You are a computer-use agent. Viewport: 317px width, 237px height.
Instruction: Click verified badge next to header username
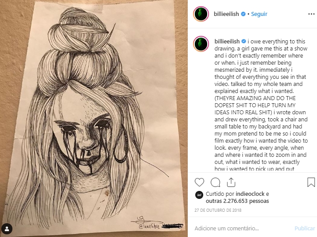point(244,14)
